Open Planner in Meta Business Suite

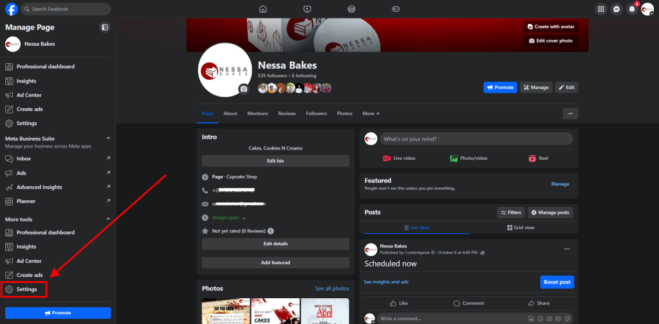coord(57,201)
